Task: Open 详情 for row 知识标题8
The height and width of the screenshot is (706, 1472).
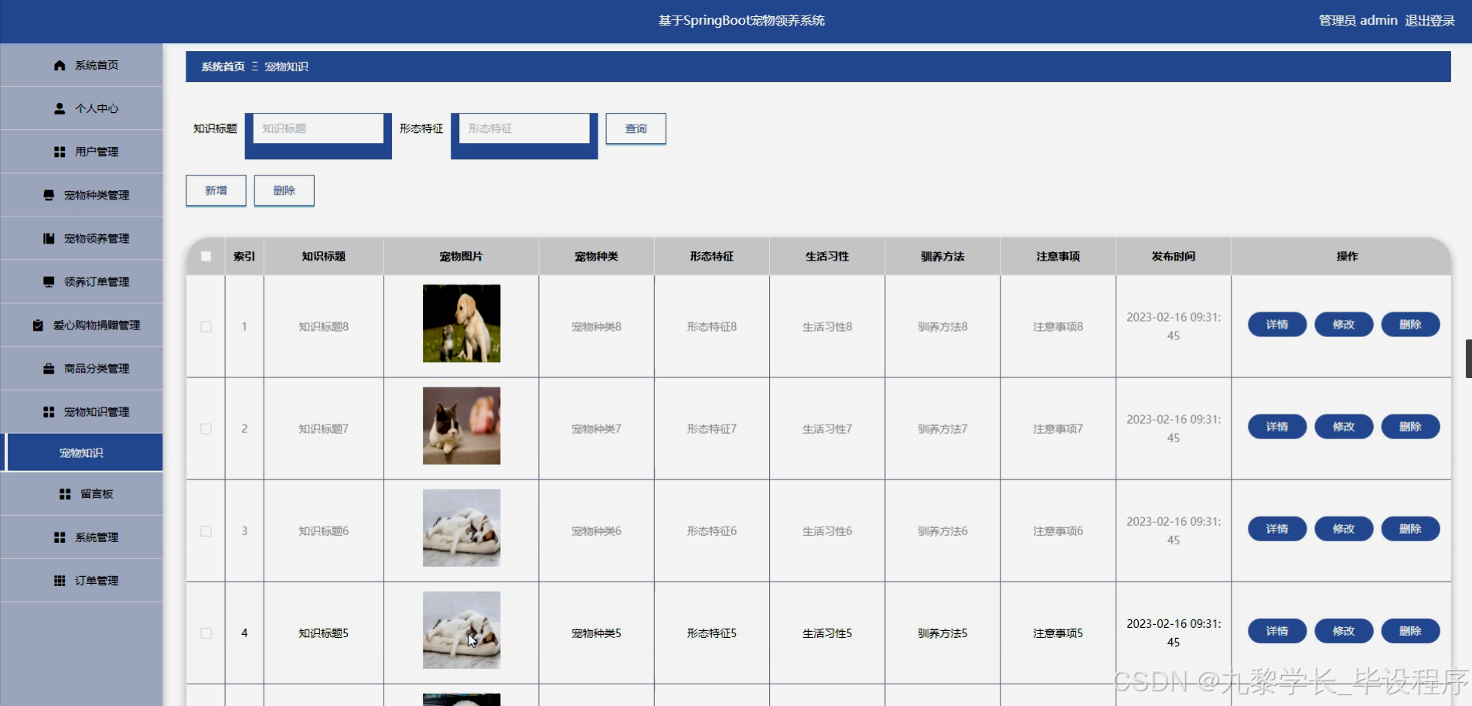Action: point(1277,325)
